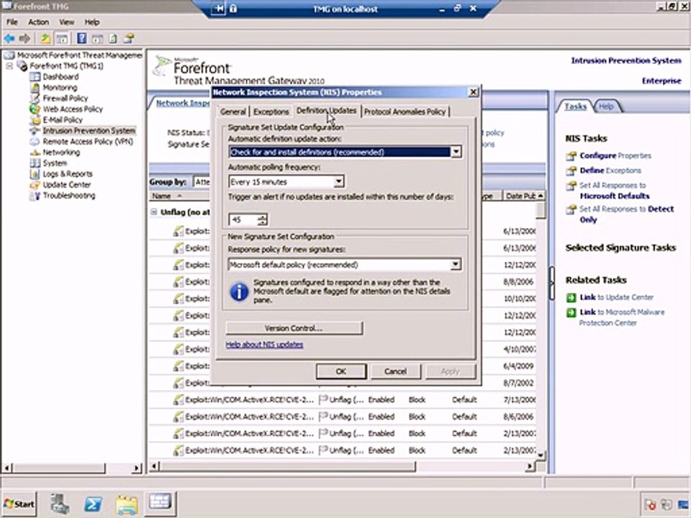Cancel the NIS Properties dialog
The height and width of the screenshot is (518, 691).
pyautogui.click(x=395, y=371)
